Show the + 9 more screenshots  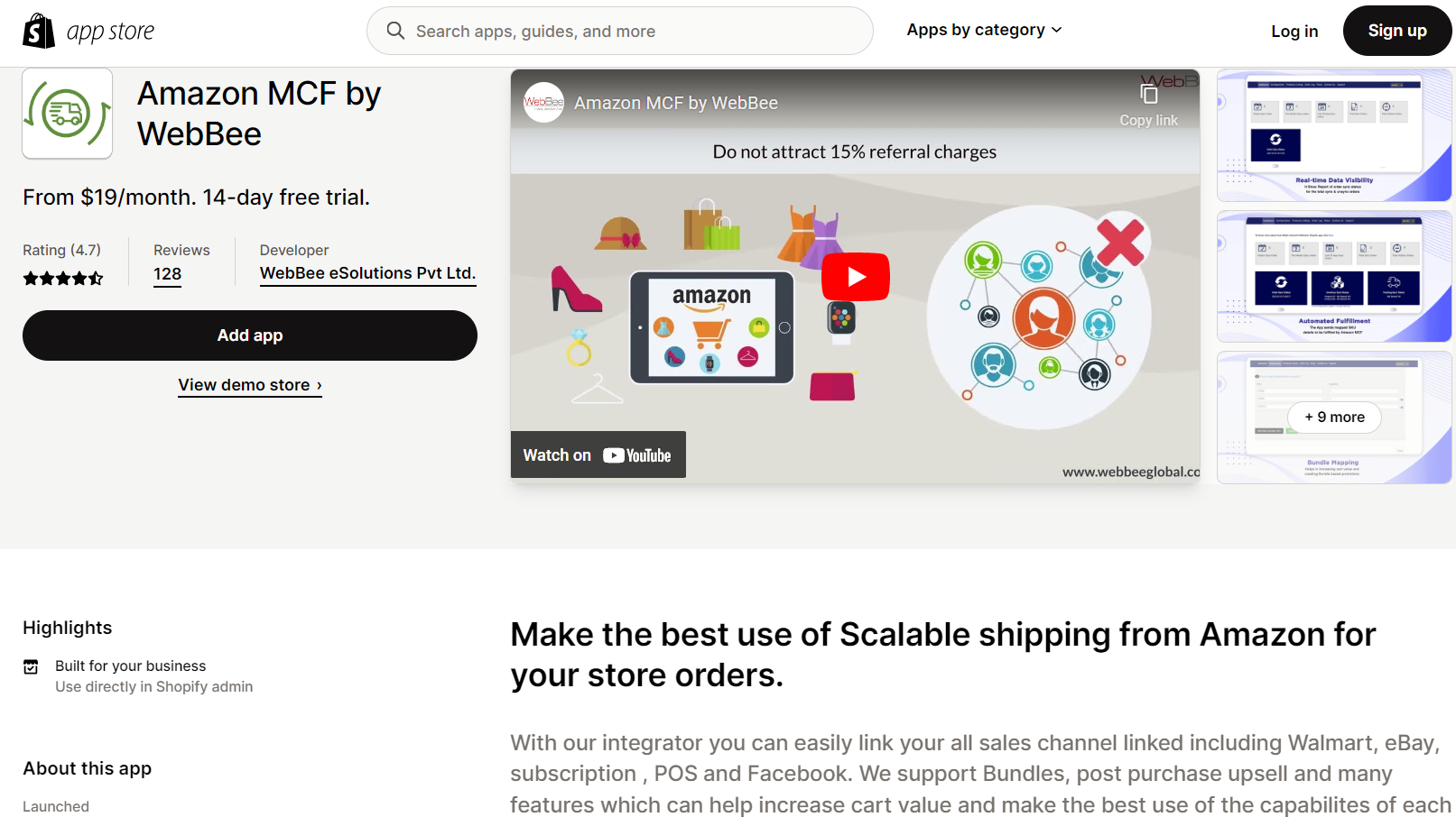click(x=1334, y=417)
